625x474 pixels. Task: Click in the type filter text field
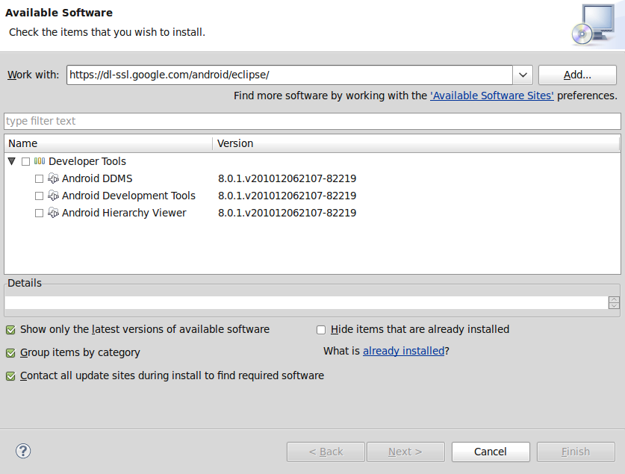(312, 121)
